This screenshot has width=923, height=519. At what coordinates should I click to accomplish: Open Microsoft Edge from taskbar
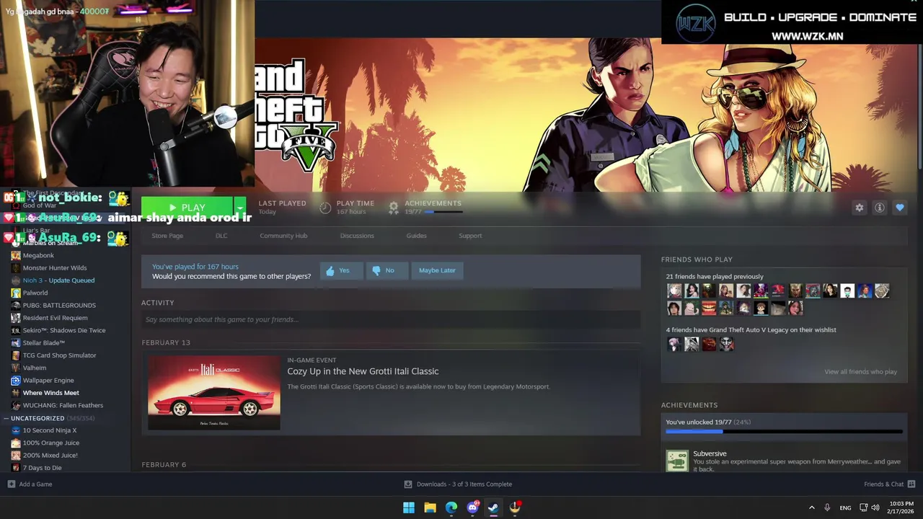point(451,507)
